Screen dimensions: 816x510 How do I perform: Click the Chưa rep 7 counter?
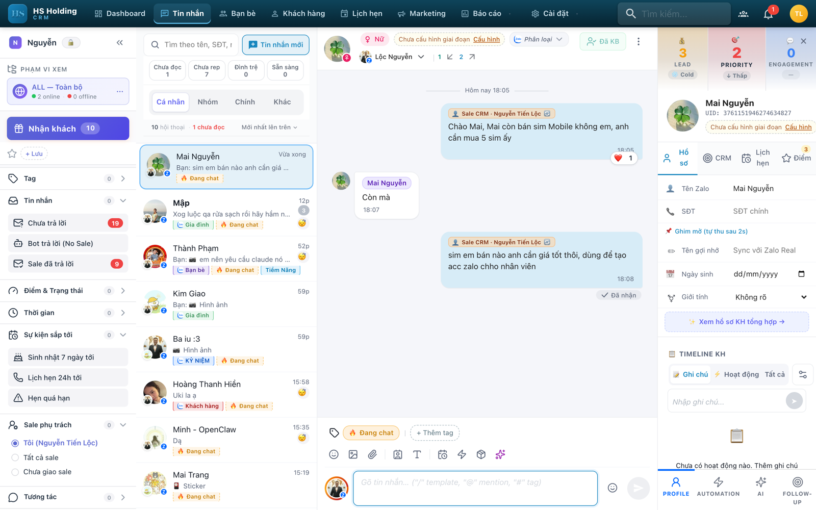point(207,70)
